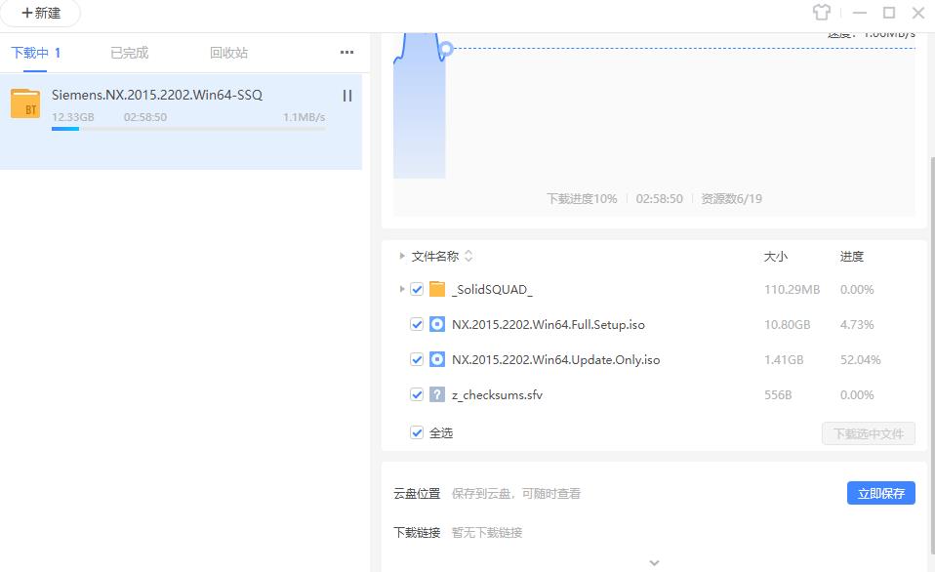The image size is (935, 572).
Task: Click the 下载进度10% status text
Action: coord(582,198)
